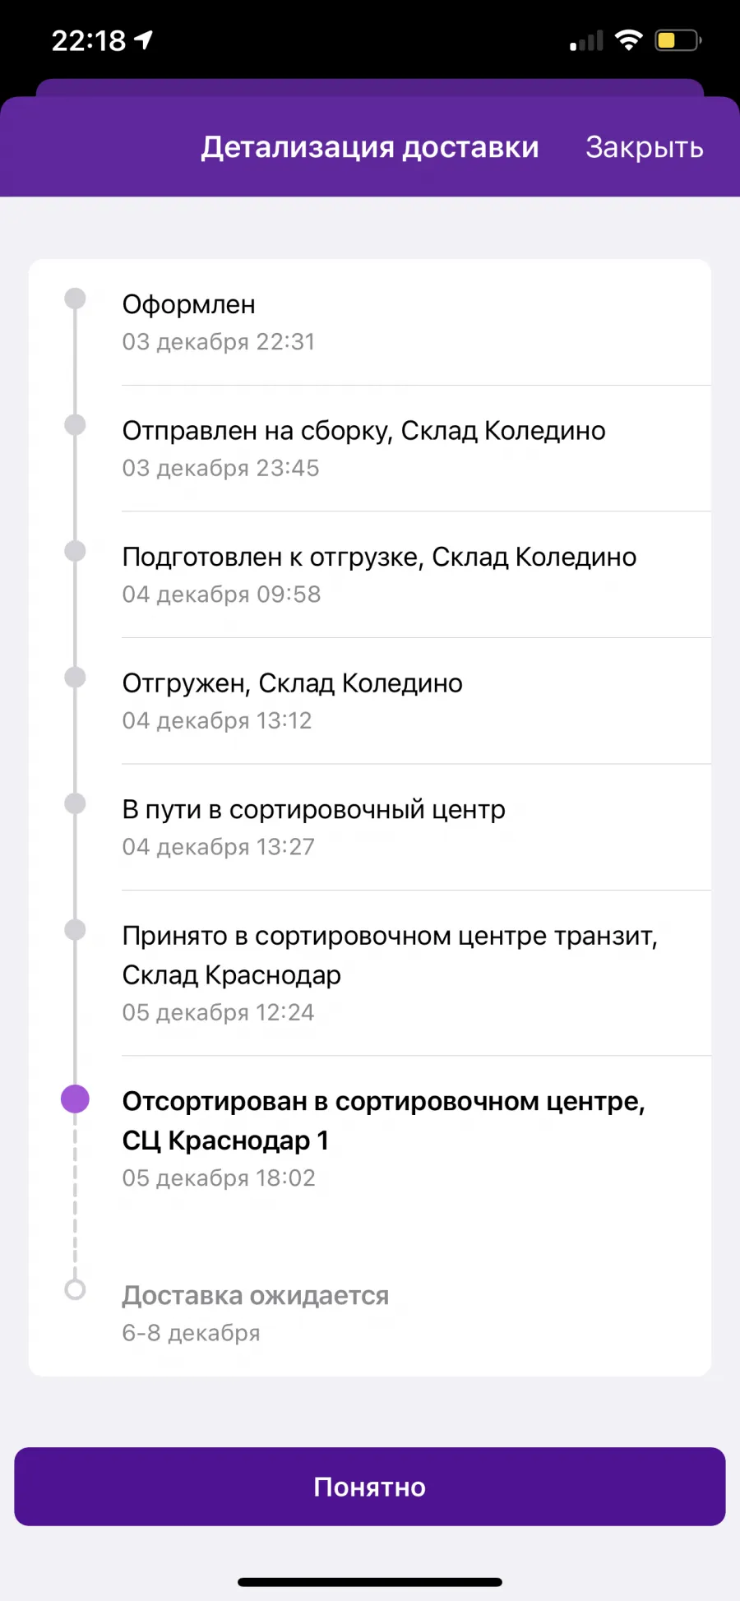Tap the grey dot for Отправлен на сборку
Viewport: 740px width, 1601px height.
[x=75, y=424]
